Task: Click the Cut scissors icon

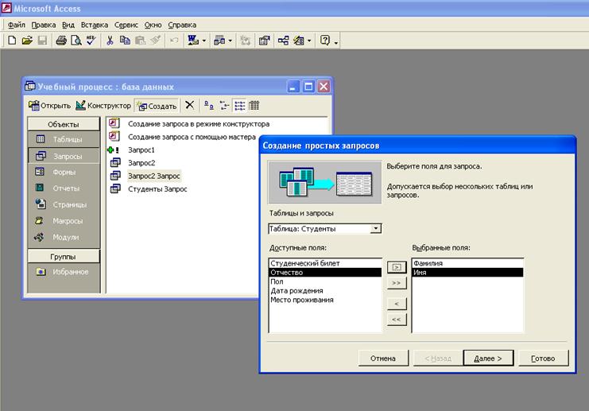Action: [110, 41]
